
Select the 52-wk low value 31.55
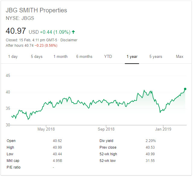(x=150, y=161)
